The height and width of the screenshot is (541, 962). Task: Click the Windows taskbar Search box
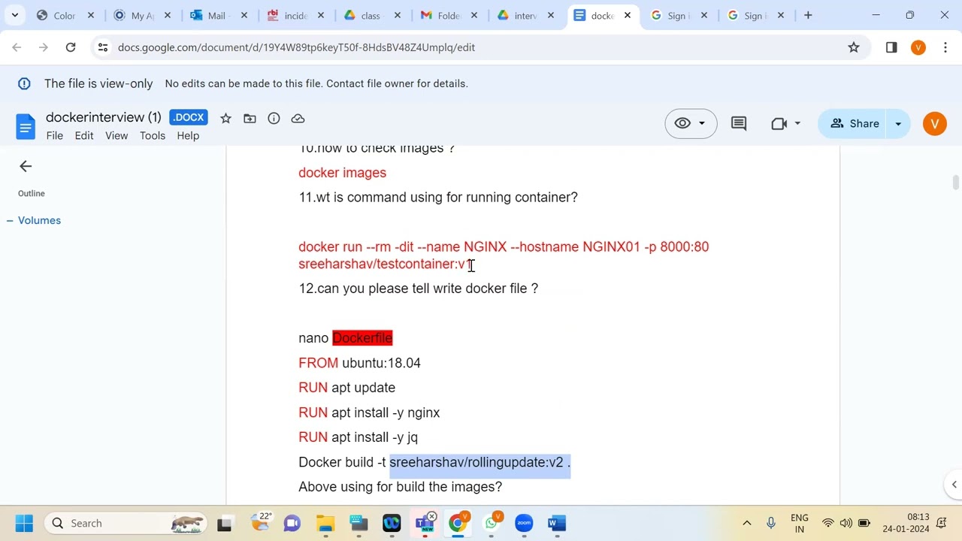click(126, 523)
